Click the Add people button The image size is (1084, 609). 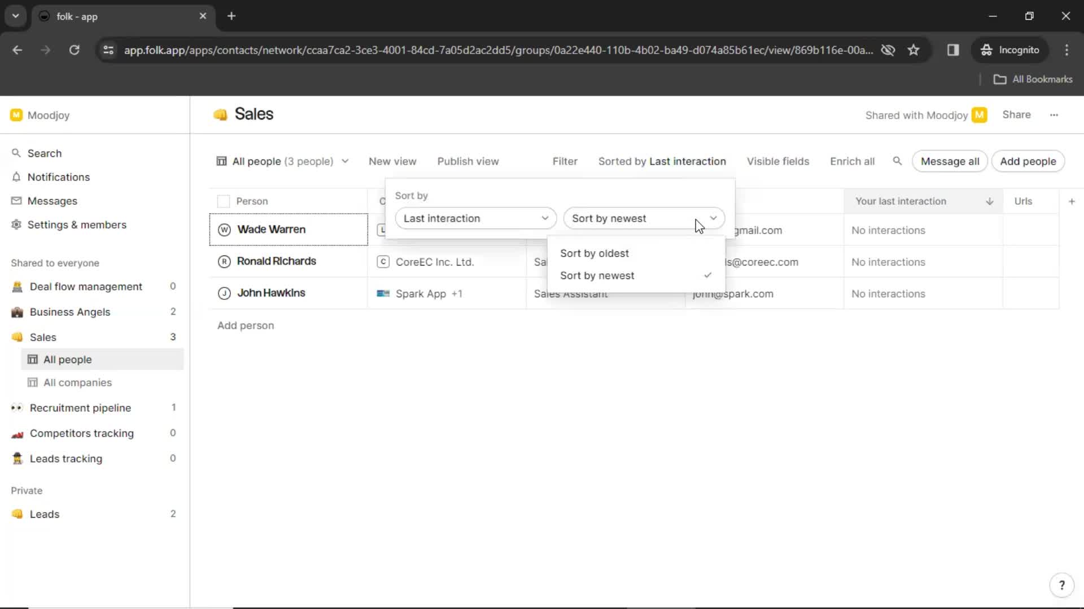(1028, 161)
